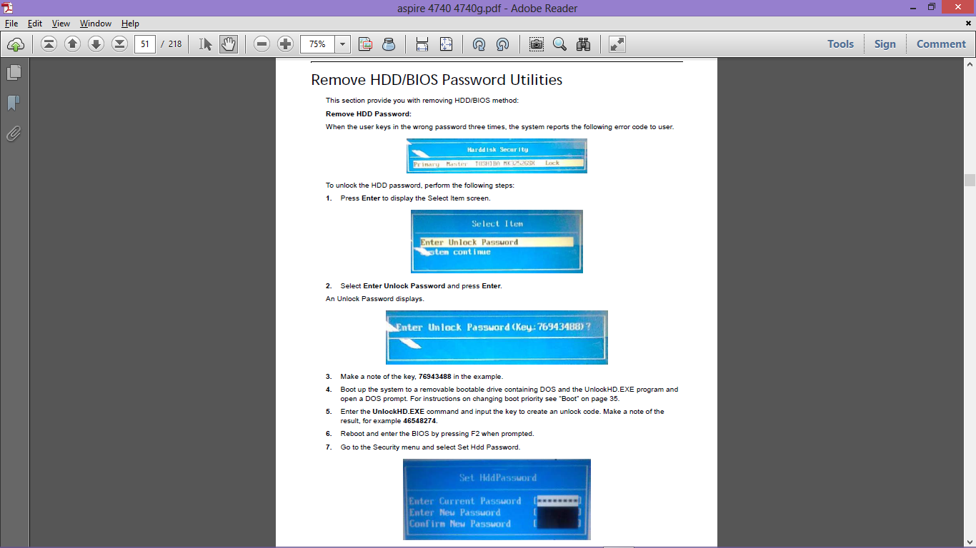Image resolution: width=976 pixels, height=548 pixels.
Task: Restore down the Adobe Reader window
Action: 931,7
